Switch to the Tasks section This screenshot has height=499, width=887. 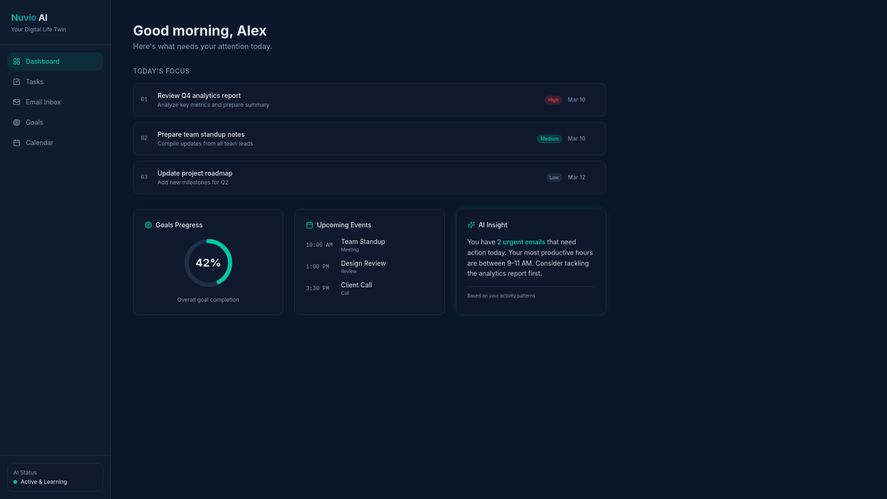point(35,82)
